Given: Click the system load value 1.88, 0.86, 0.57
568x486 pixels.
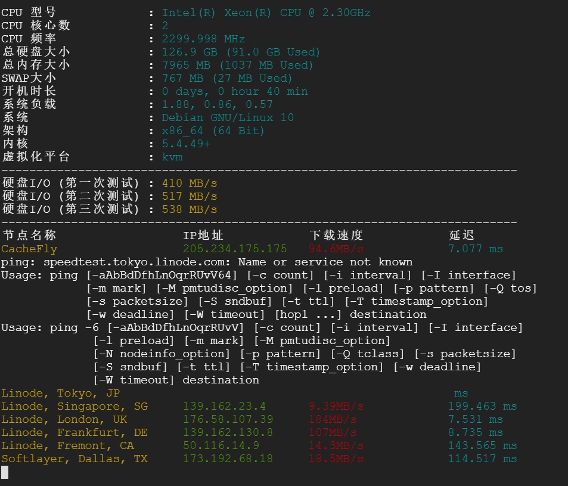Looking at the screenshot, I should click(218, 104).
